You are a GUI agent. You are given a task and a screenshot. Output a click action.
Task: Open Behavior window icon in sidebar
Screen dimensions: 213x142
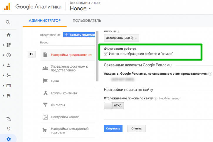9,86
